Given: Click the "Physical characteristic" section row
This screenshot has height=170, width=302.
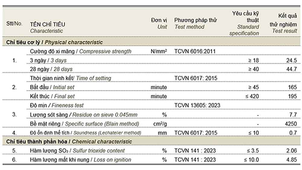Looking at the screenshot, I should pos(54,43).
